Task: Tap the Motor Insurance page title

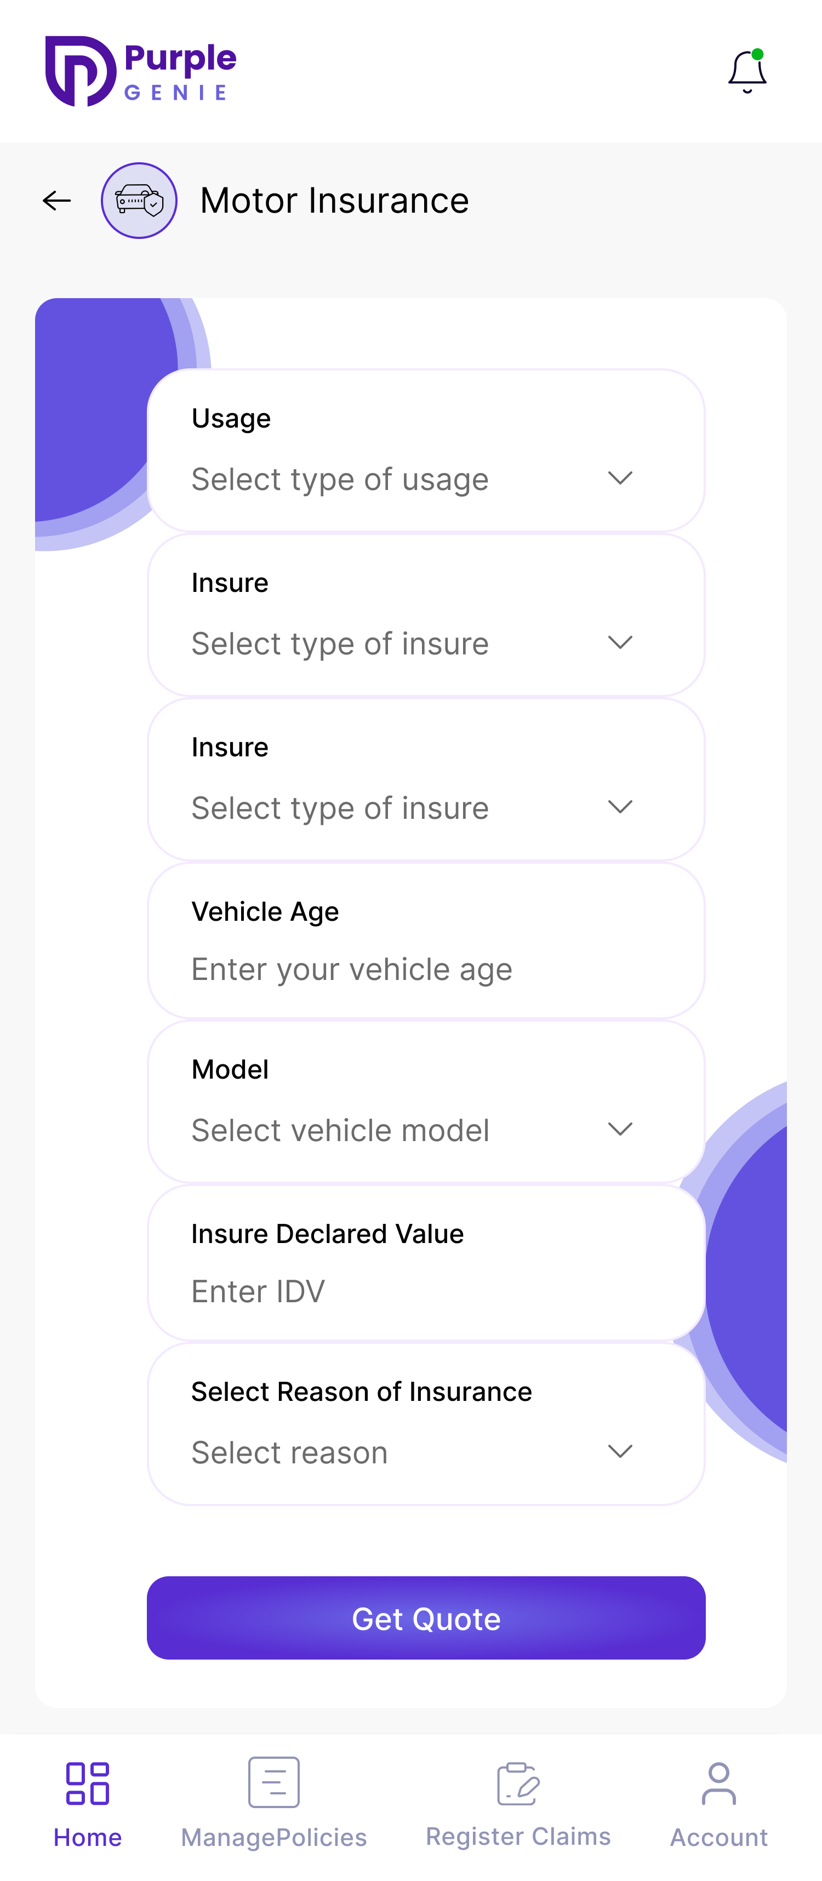Action: point(334,201)
